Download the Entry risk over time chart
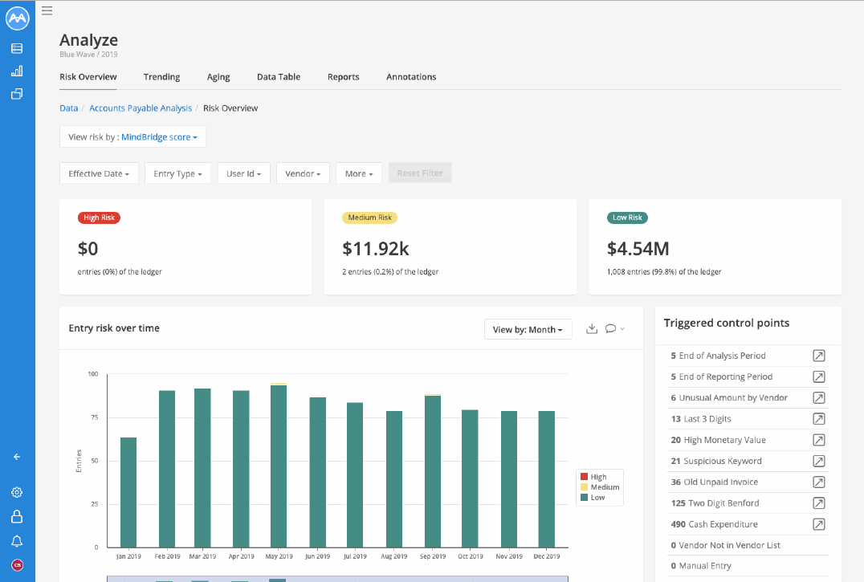This screenshot has width=864, height=582. 592,328
